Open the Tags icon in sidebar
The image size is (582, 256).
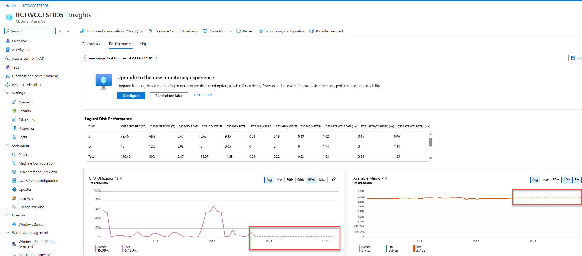tap(8, 67)
